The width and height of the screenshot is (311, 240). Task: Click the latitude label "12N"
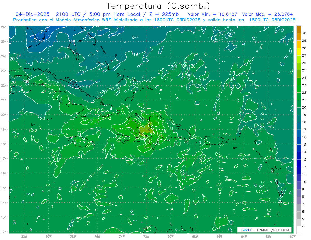click(4, 232)
